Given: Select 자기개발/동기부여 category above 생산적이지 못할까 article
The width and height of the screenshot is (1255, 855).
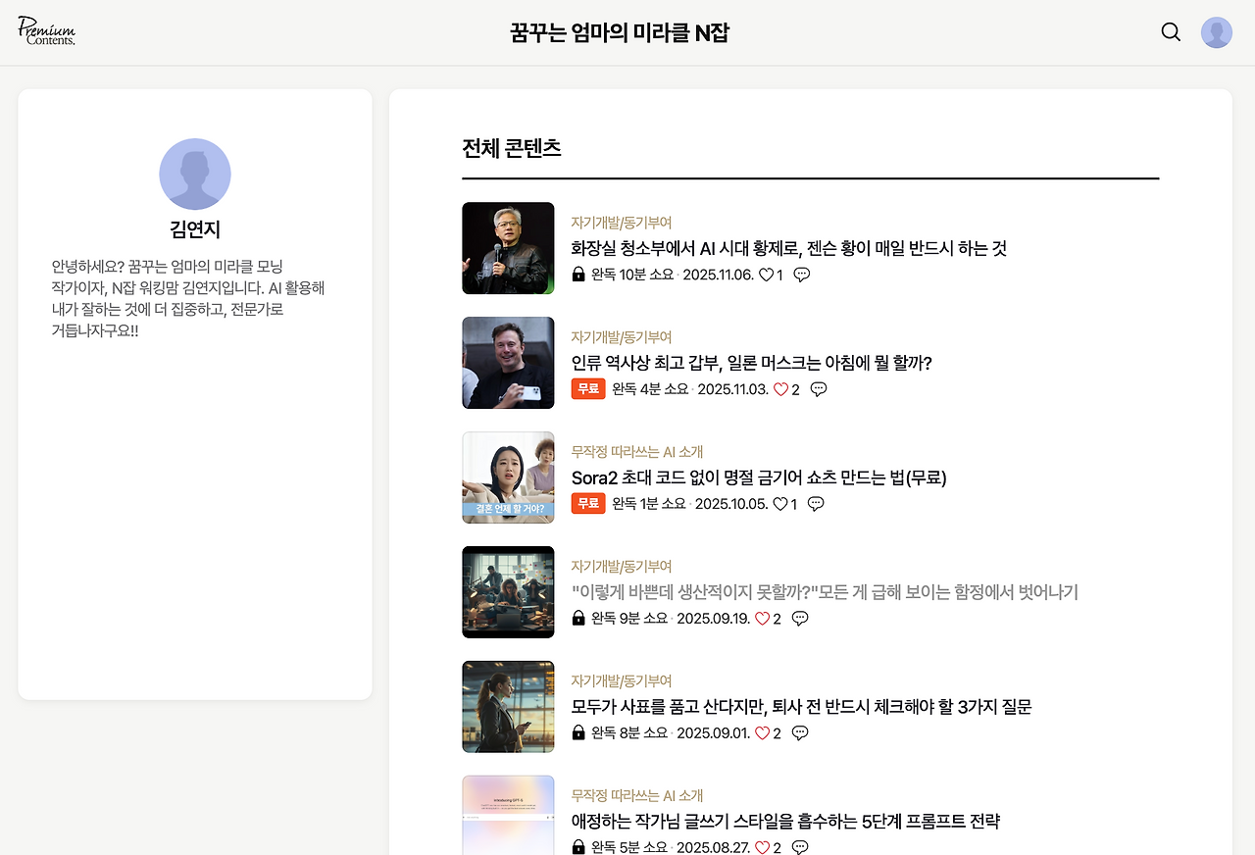Looking at the screenshot, I should click(x=622, y=567).
